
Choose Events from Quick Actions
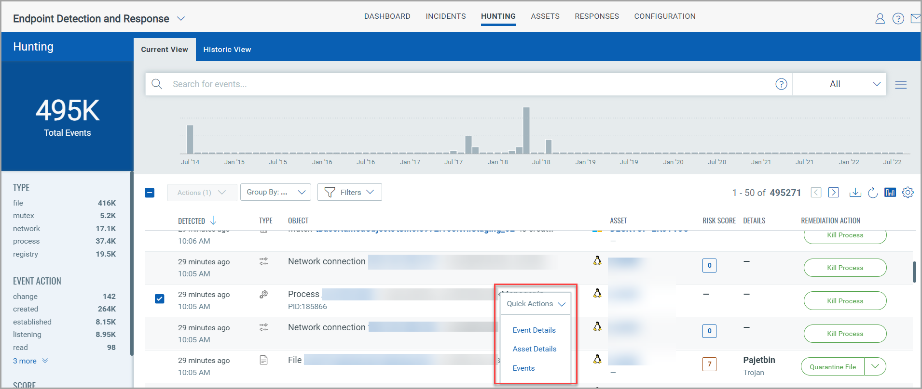coord(523,368)
